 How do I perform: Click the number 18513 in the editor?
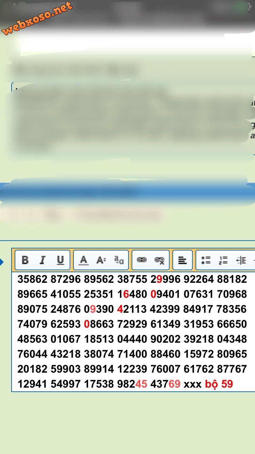point(99,339)
